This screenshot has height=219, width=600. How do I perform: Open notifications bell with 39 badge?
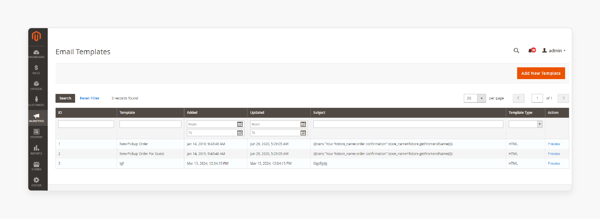532,50
